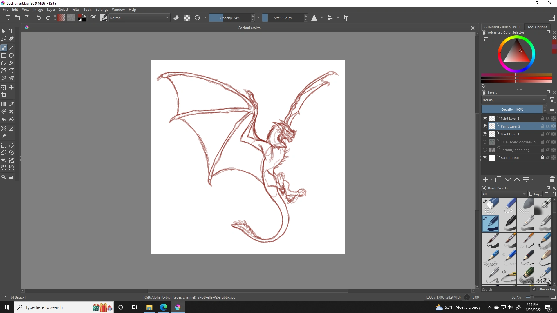This screenshot has width=557, height=313.
Task: Open the Filter menu
Action: (76, 10)
